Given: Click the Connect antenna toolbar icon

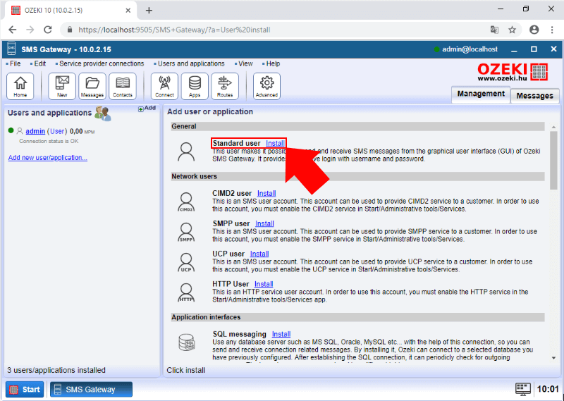Looking at the screenshot, I should click(164, 86).
